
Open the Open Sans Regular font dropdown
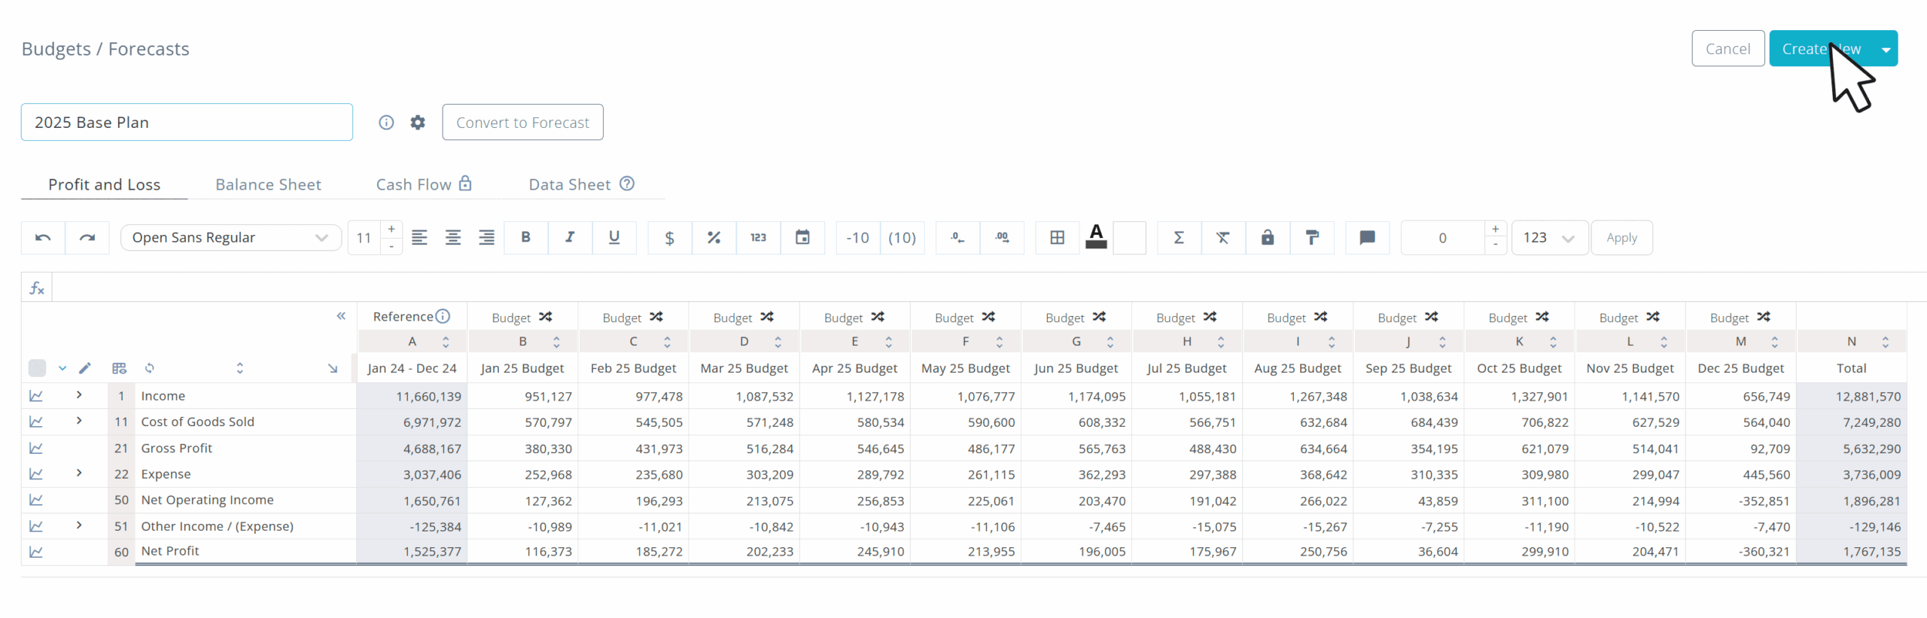point(230,238)
